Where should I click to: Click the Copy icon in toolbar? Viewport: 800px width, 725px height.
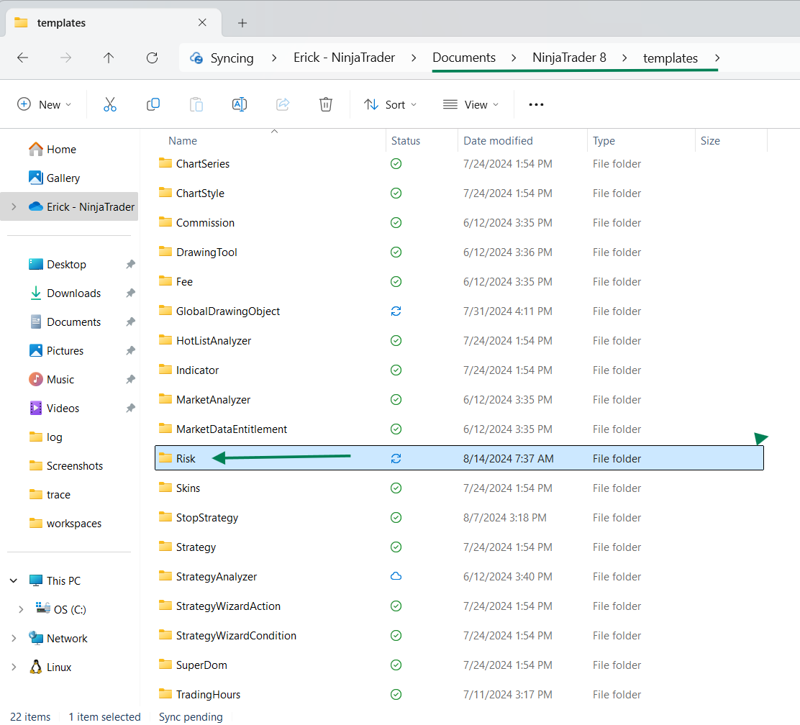pyautogui.click(x=153, y=104)
